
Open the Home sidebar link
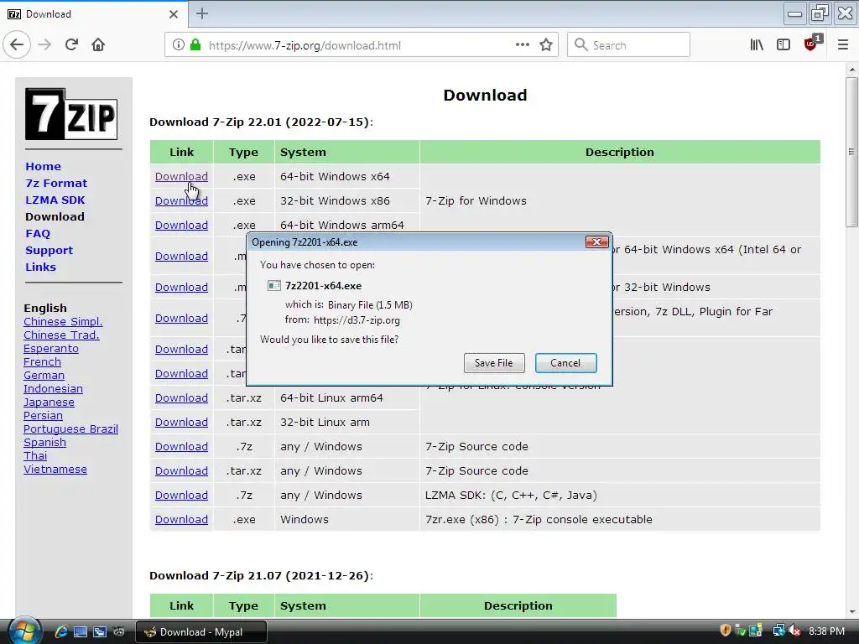[x=44, y=167]
